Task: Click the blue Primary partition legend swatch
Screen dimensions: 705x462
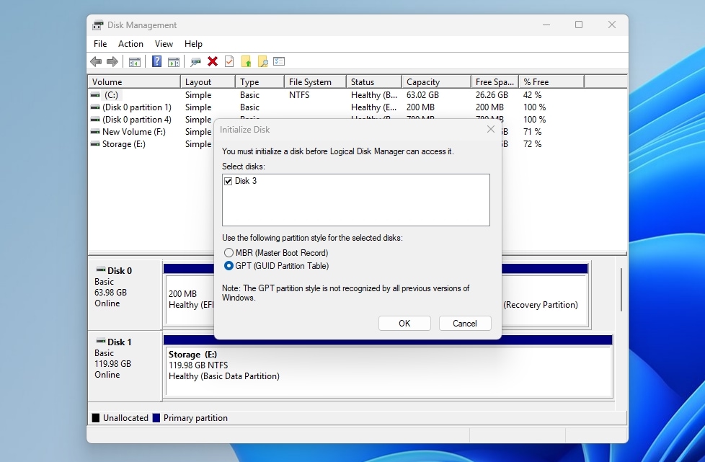Action: [x=156, y=418]
